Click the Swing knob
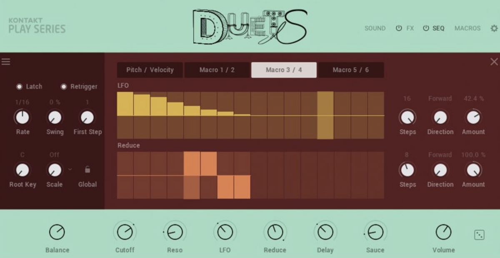Viewport: 500px width, 258px height. [x=55, y=118]
